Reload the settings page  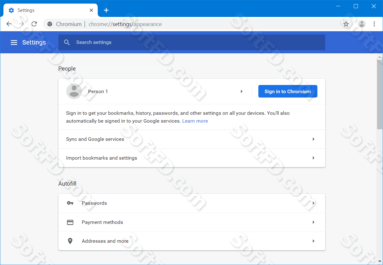pyautogui.click(x=34, y=24)
